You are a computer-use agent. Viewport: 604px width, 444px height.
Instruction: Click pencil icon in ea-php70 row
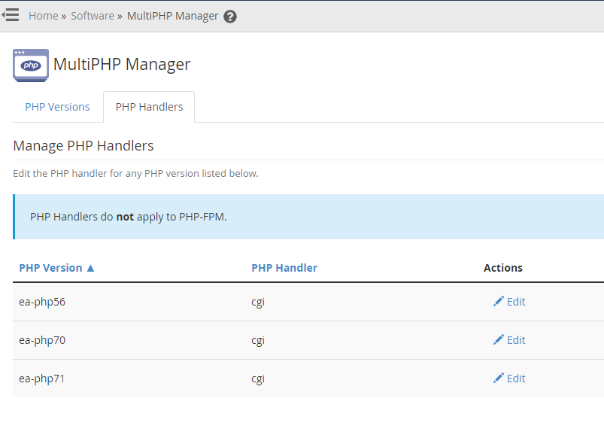(499, 340)
